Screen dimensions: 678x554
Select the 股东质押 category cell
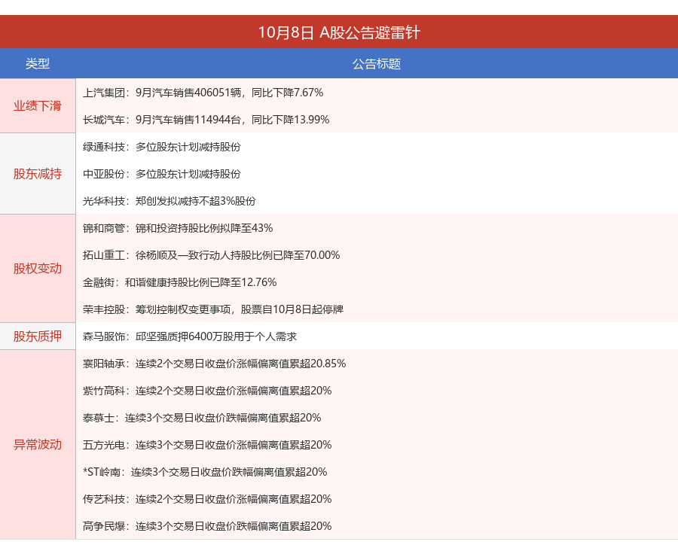point(38,336)
